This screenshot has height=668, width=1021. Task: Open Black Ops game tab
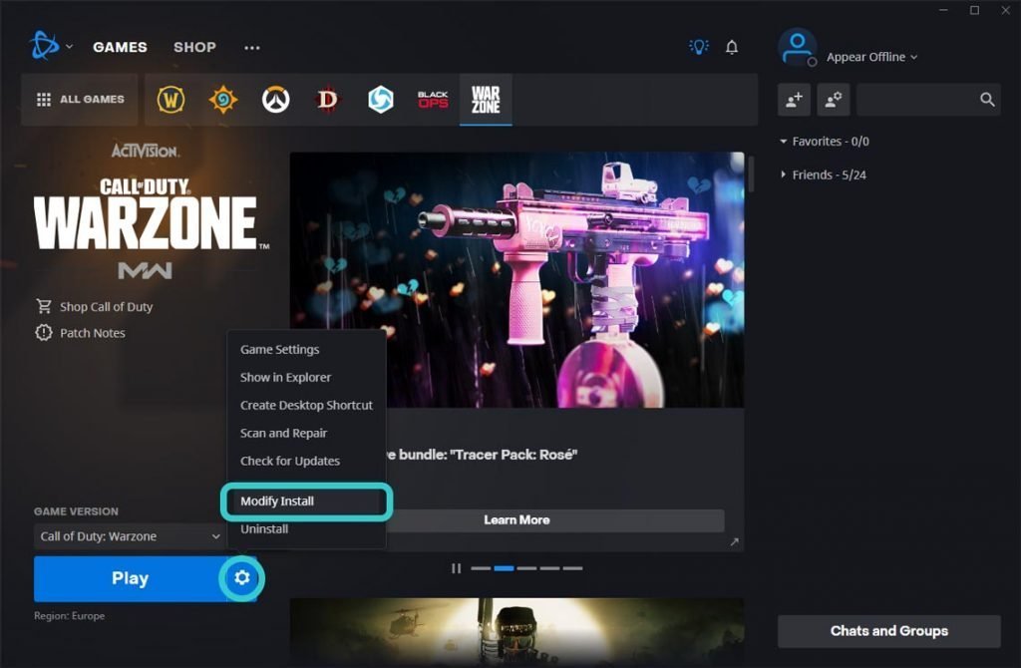pos(433,100)
